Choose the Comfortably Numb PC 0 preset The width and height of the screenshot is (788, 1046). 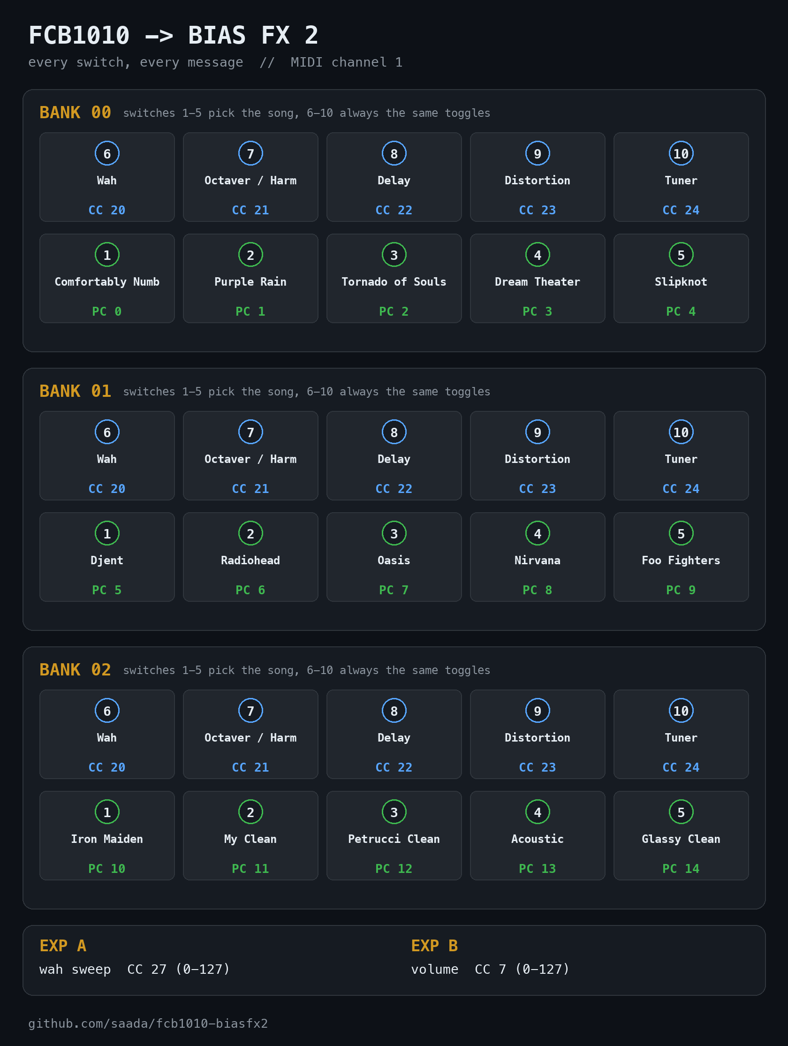[107, 278]
